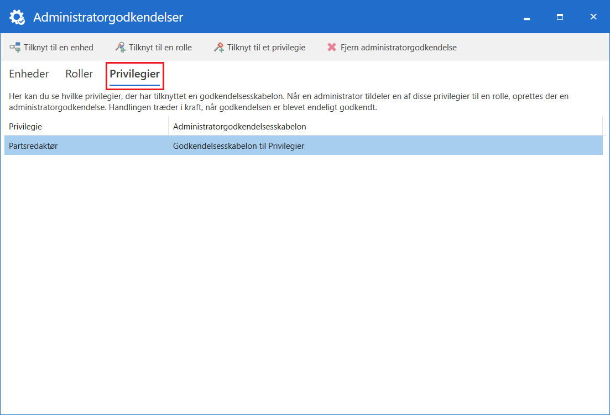610x415 pixels.
Task: Click the role icon beside 'Tilknyt til en rolle'
Action: click(x=120, y=48)
